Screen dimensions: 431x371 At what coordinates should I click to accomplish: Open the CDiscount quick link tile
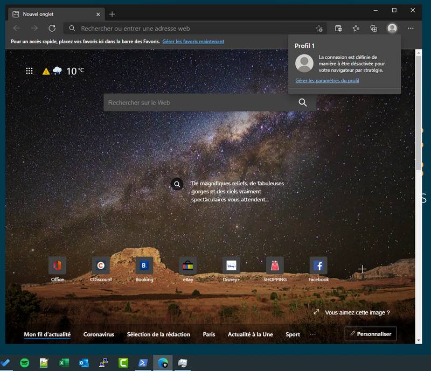[x=100, y=265]
